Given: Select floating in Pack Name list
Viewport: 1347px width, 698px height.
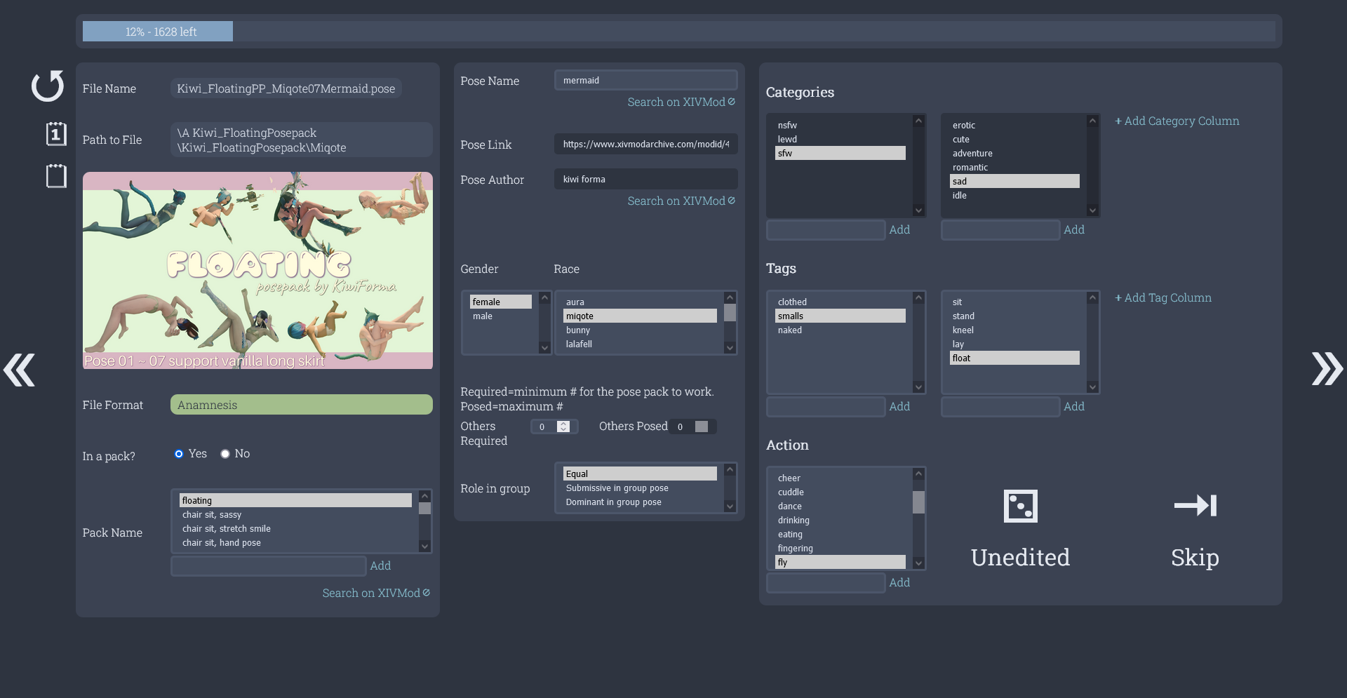Looking at the screenshot, I should coord(295,500).
